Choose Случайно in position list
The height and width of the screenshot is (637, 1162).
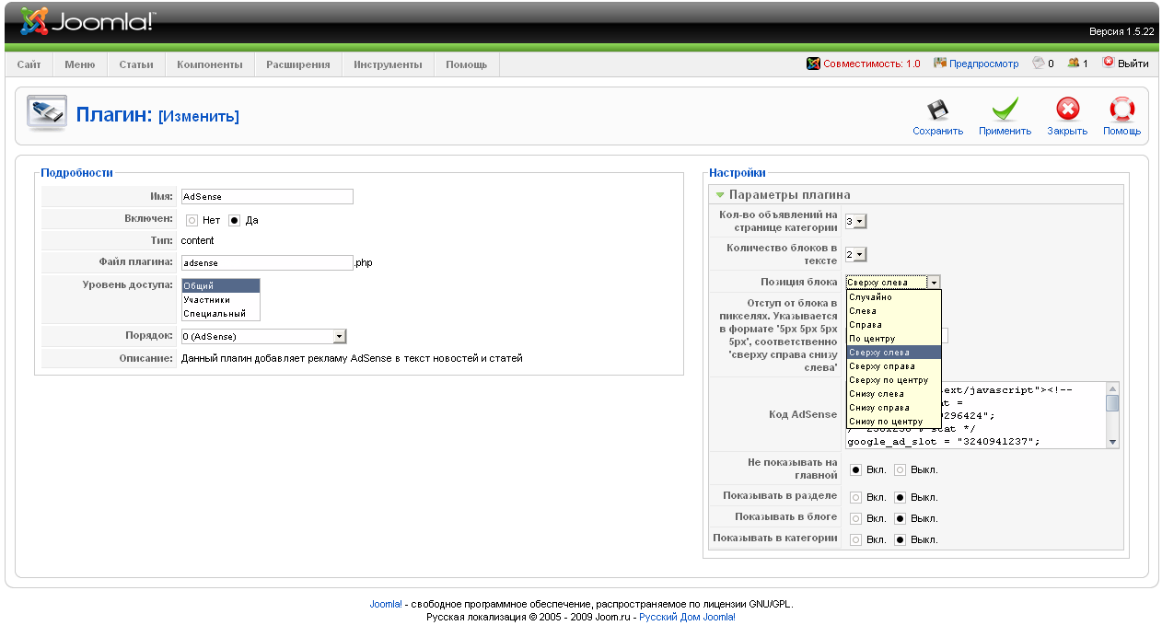[x=894, y=297]
